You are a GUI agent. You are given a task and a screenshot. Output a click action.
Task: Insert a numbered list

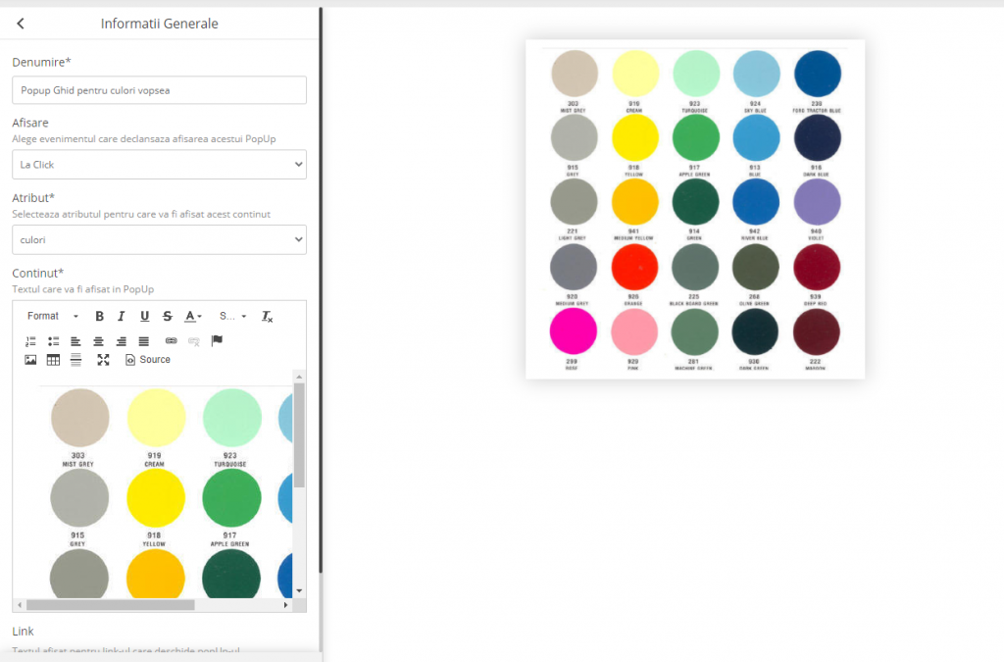click(30, 341)
